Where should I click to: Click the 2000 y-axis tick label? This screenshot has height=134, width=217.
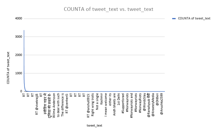pos(18,55)
